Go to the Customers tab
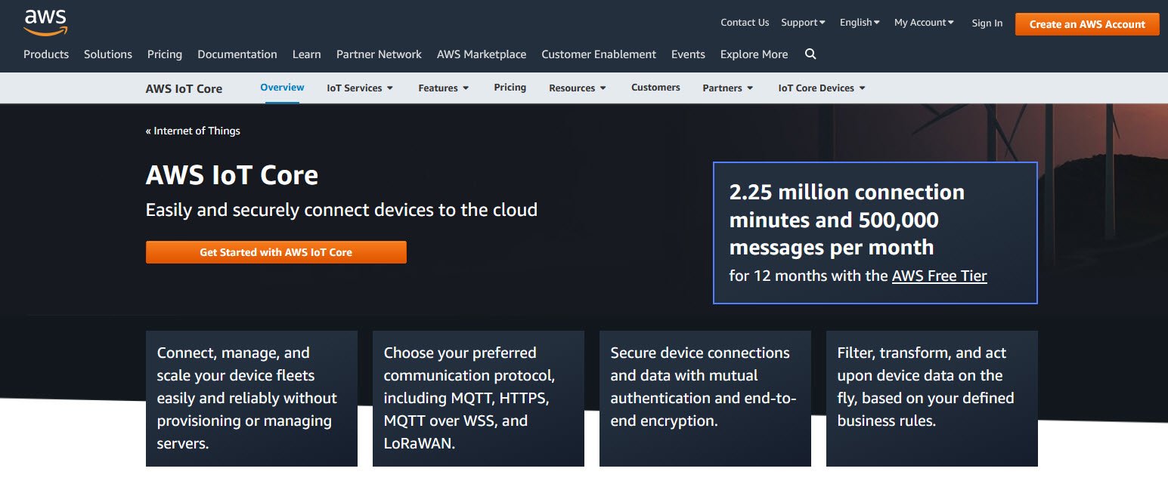Screen dimensions: 1168x487 pyautogui.click(x=655, y=88)
